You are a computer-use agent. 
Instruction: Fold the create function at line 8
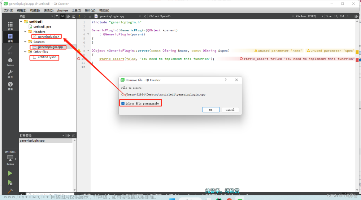[88, 50]
